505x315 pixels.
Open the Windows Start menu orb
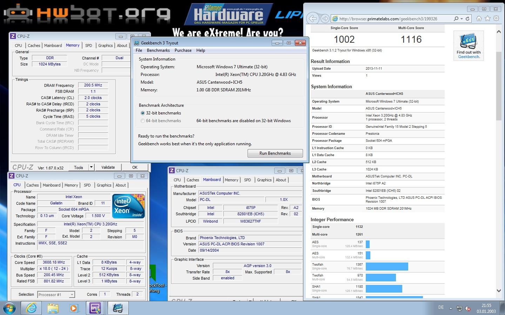(x=10, y=308)
